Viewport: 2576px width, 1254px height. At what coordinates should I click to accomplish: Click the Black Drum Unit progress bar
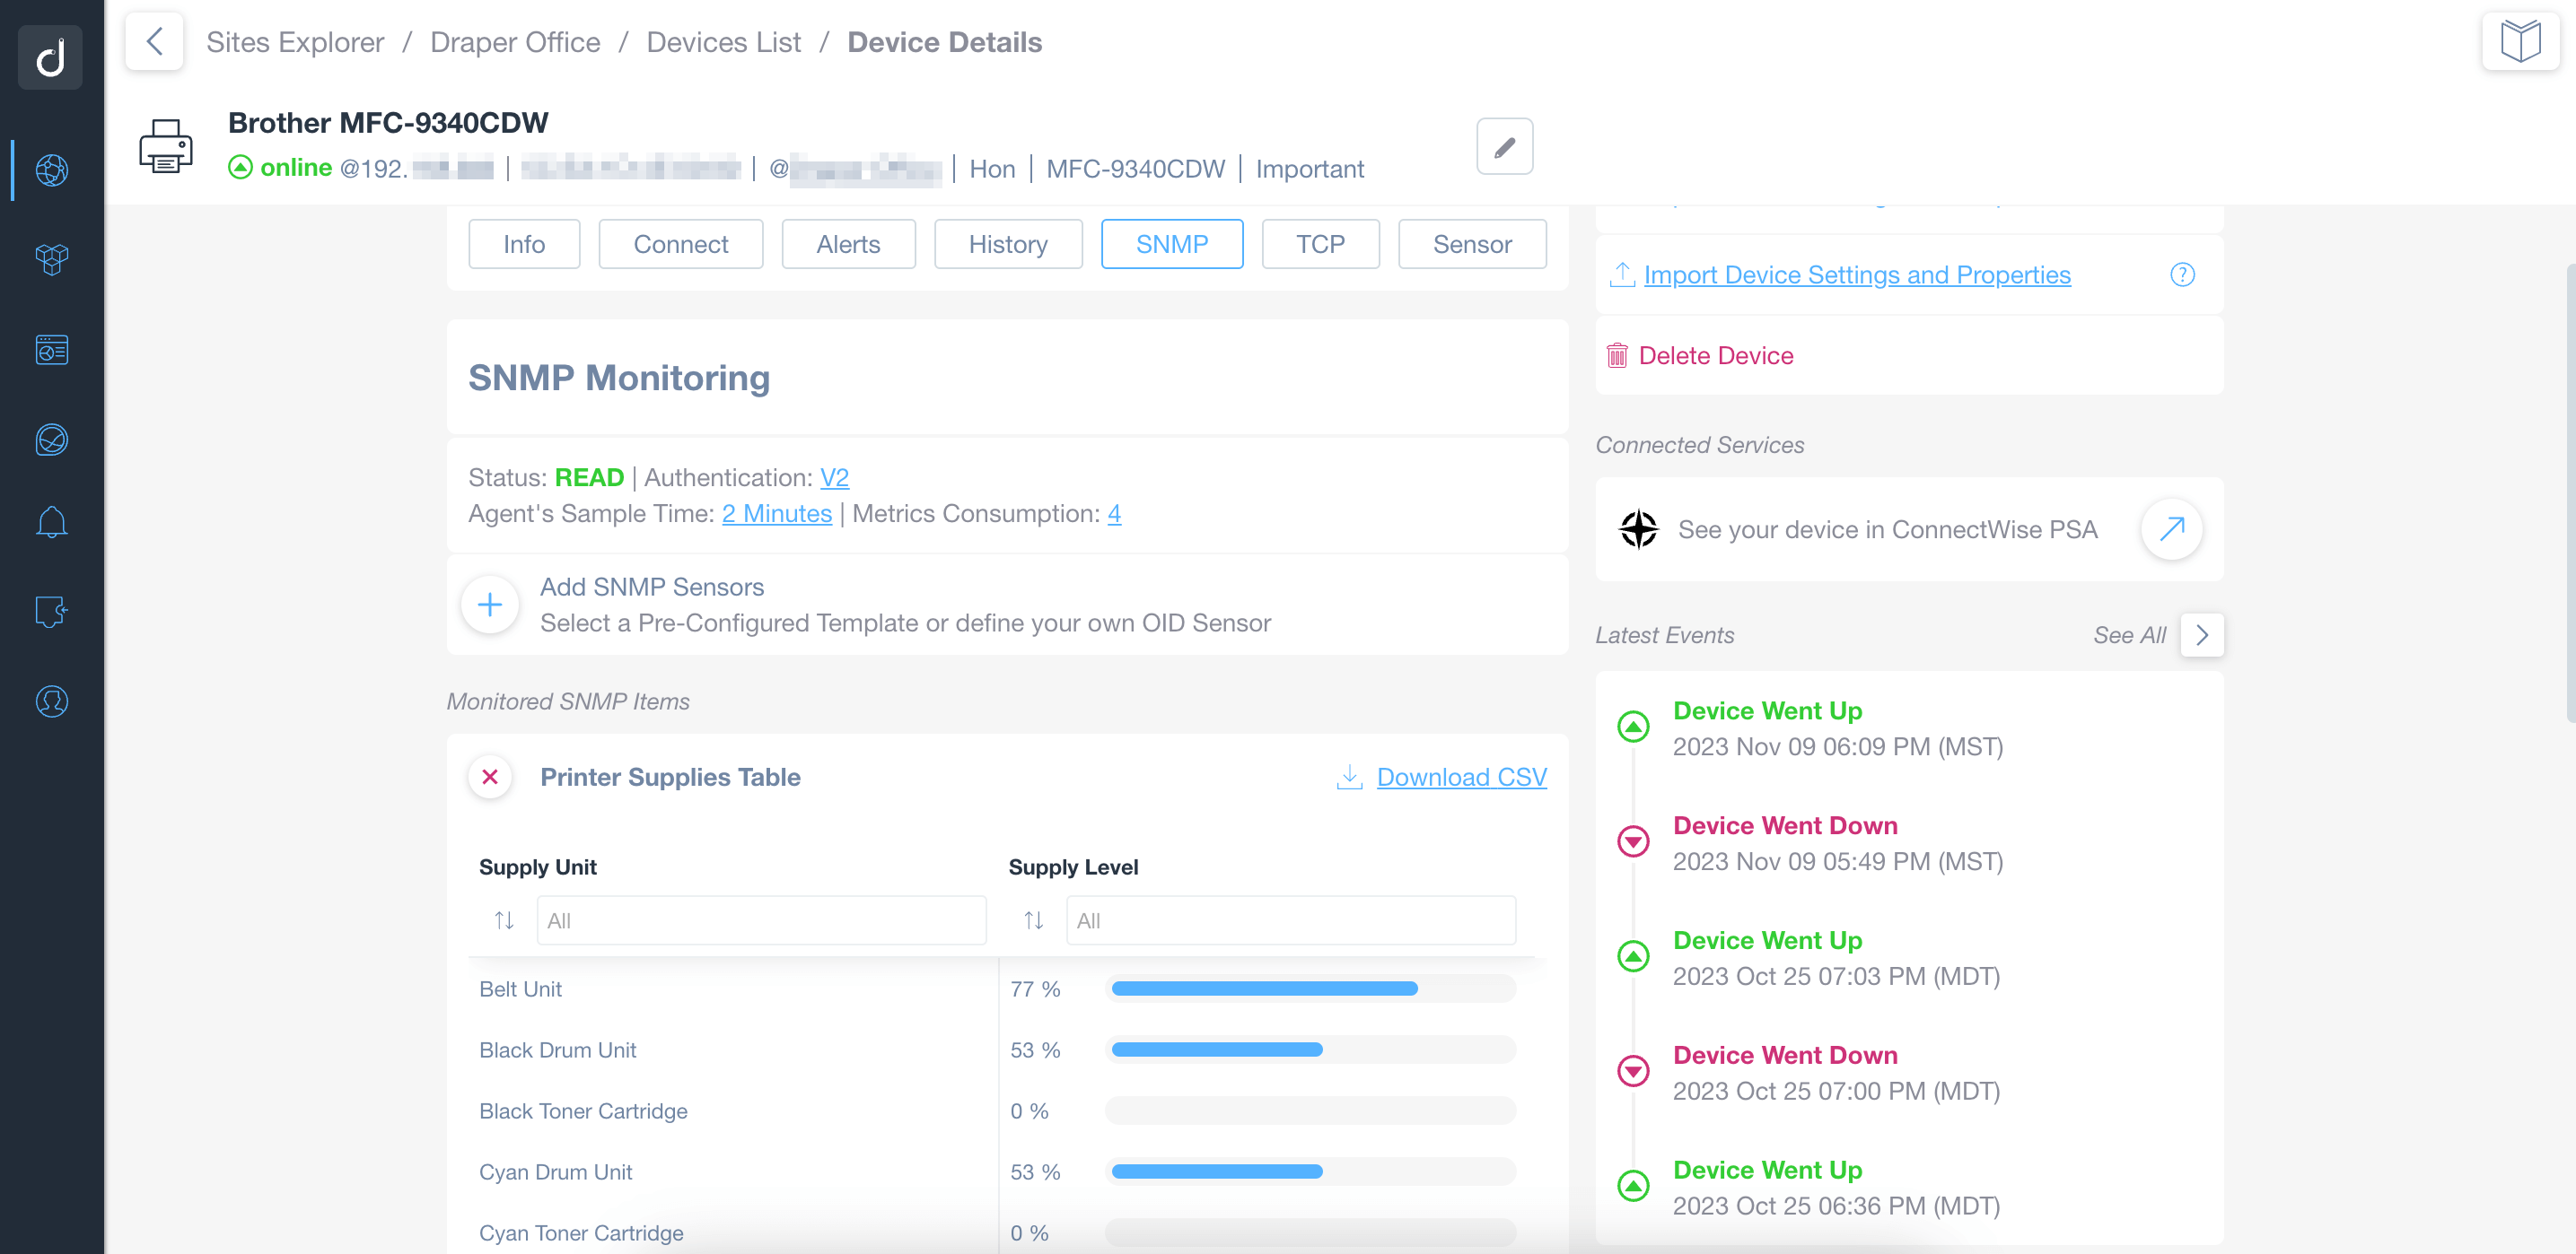(1311, 1049)
